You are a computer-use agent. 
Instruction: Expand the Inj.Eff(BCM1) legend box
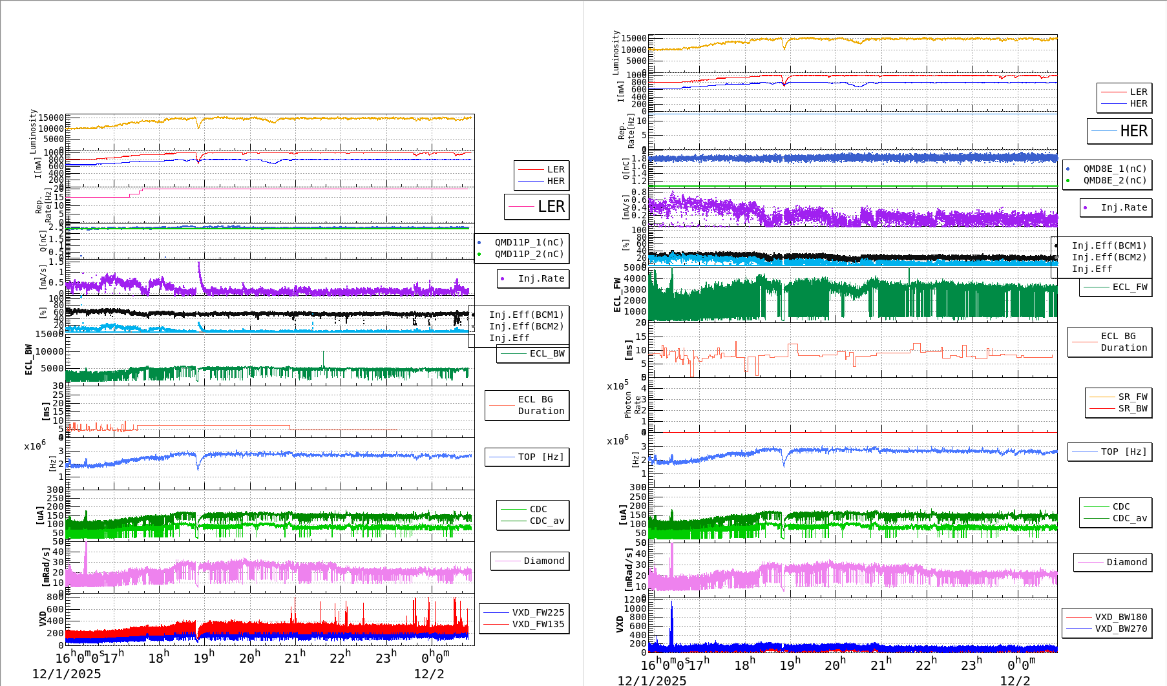[x=525, y=316]
